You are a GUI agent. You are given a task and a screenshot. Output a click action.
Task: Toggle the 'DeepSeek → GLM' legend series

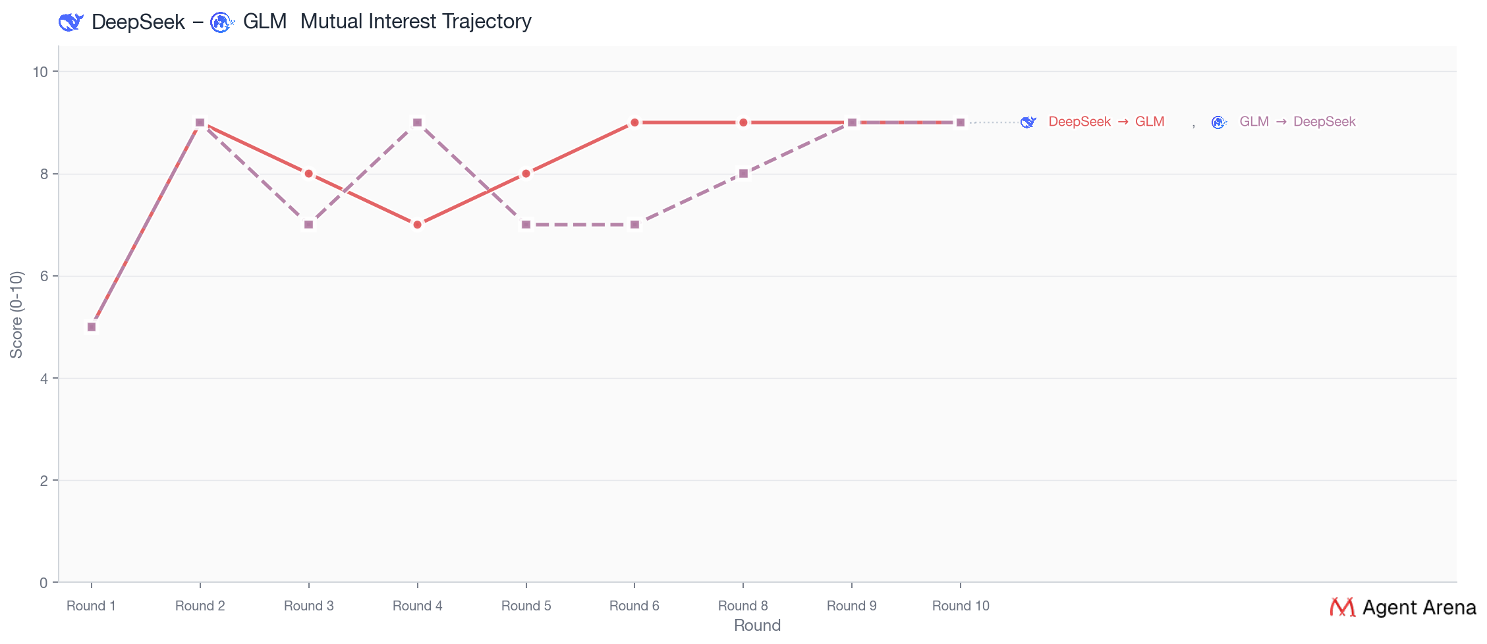1106,122
